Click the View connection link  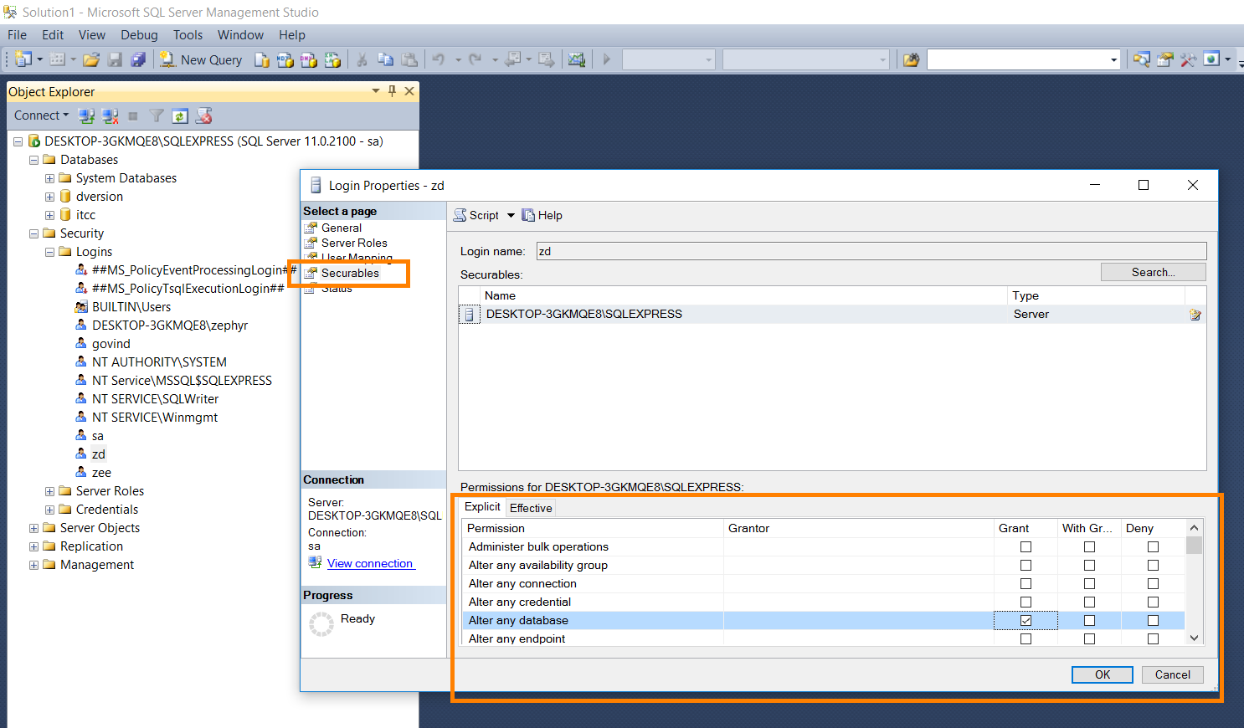click(370, 563)
